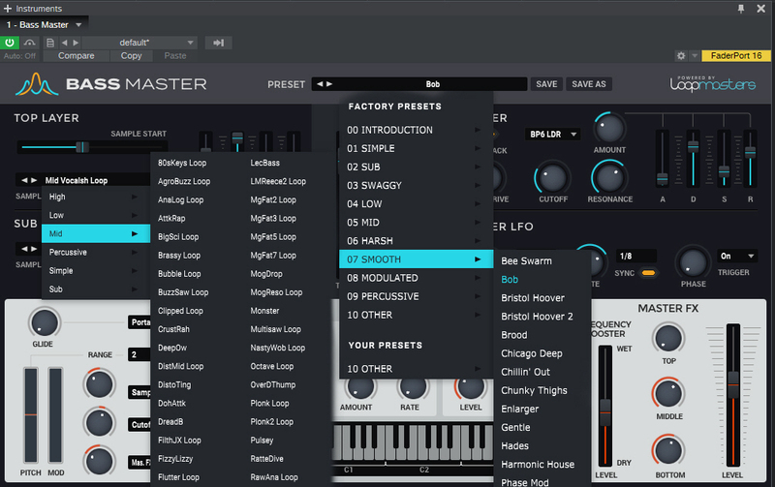This screenshot has width=775, height=487.
Task: Open the Trigger On dropdown
Action: tap(738, 257)
